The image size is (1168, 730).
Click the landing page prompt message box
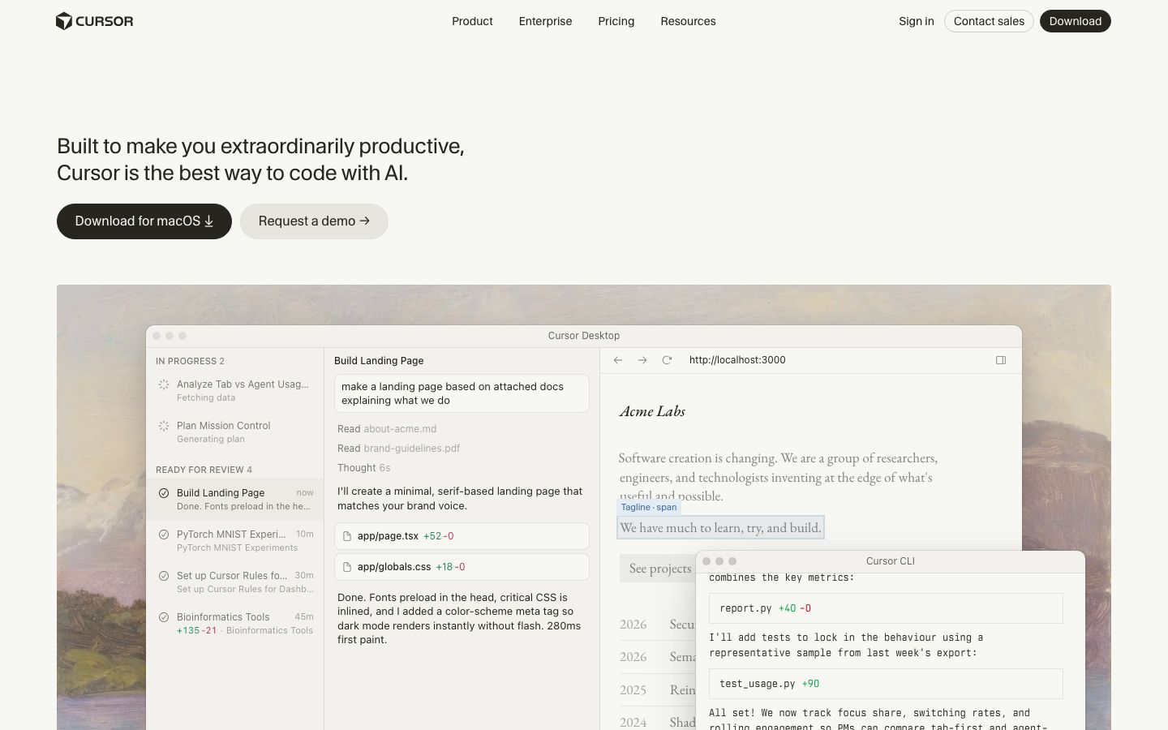(462, 393)
